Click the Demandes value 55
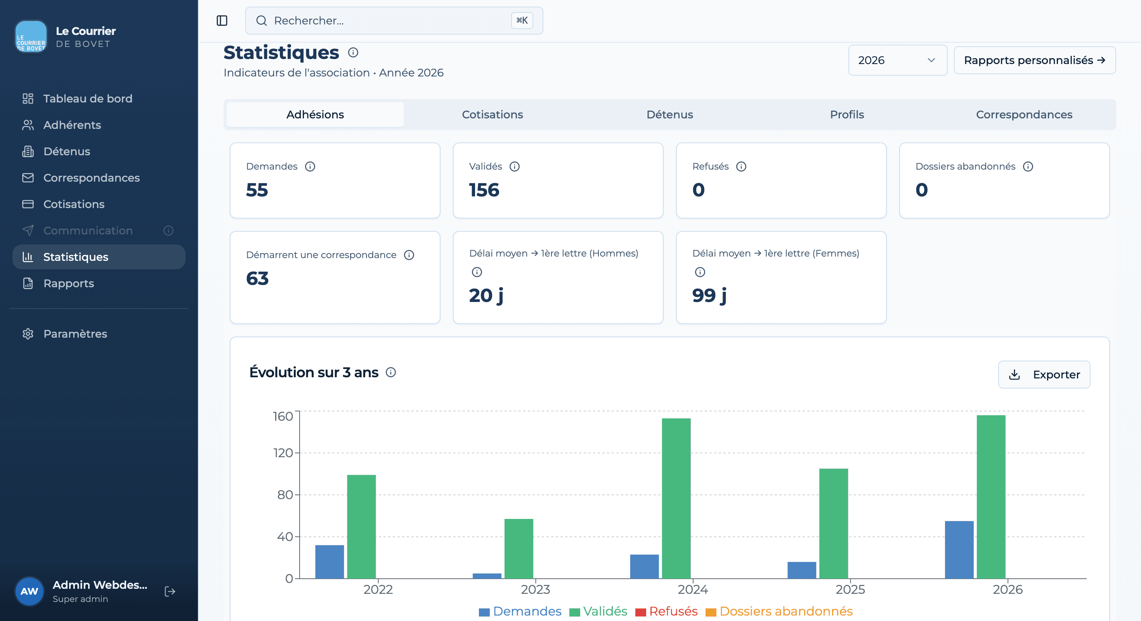This screenshot has width=1141, height=621. (x=257, y=190)
